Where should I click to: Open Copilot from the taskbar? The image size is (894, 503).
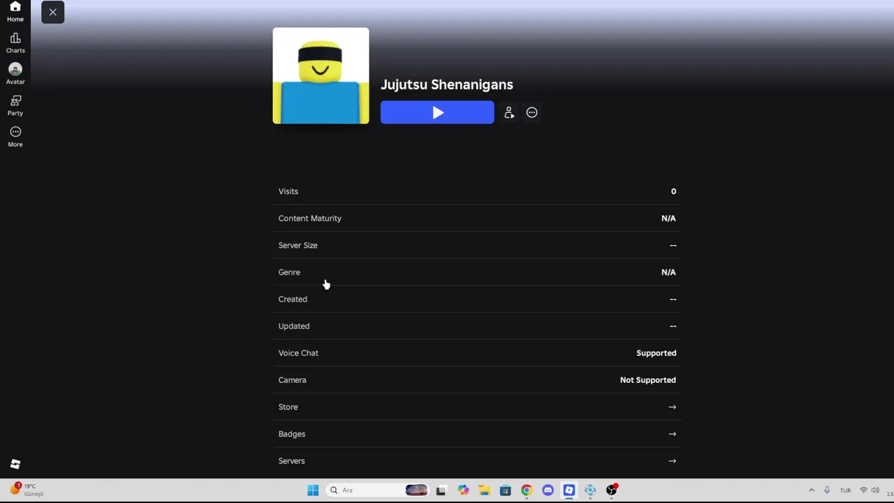[463, 490]
